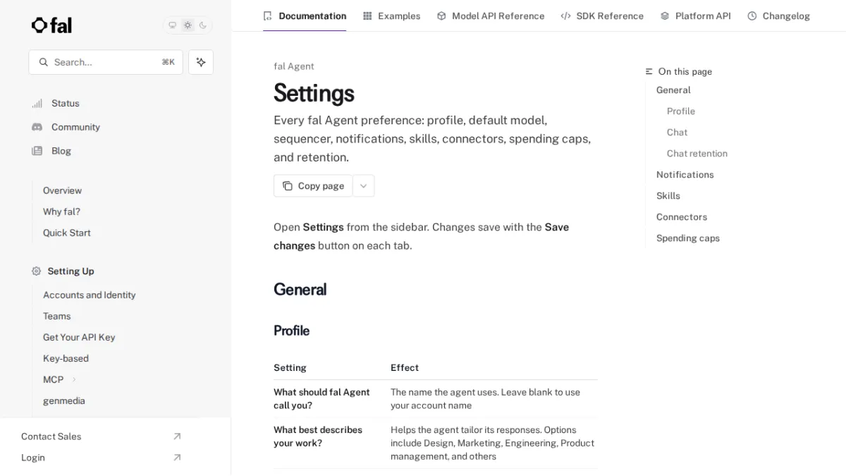Switch to dark theme mode
Image resolution: width=846 pixels, height=476 pixels.
[x=203, y=25]
